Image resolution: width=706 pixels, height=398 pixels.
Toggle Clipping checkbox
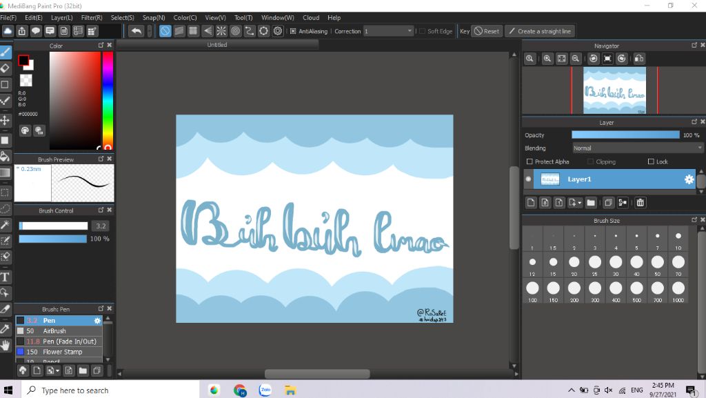tap(590, 161)
